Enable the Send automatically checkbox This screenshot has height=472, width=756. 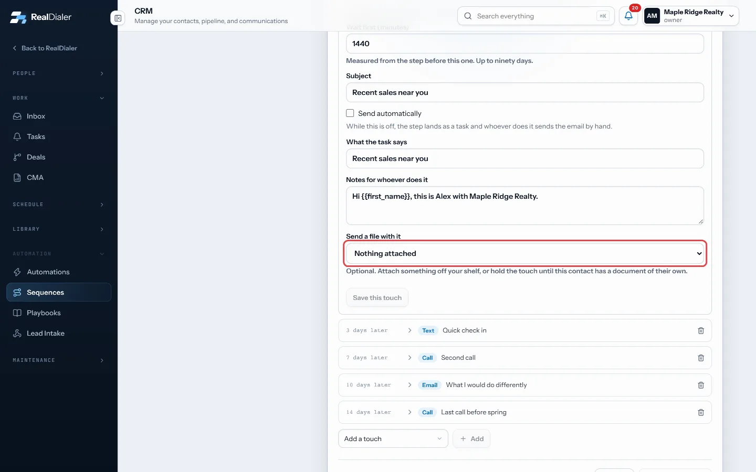350,113
